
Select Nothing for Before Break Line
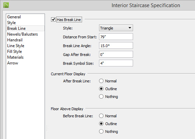[x=101, y=132]
